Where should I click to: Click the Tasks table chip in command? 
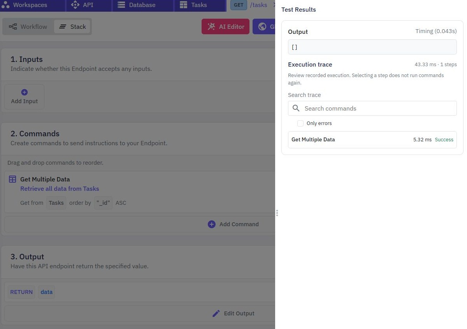pos(56,203)
